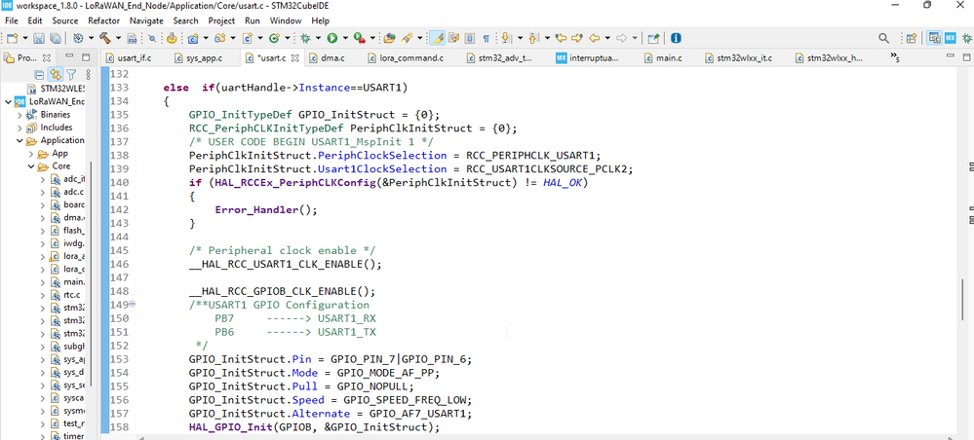The width and height of the screenshot is (974, 440).
Task: Click the Open Element folder icon
Action: 389,39
